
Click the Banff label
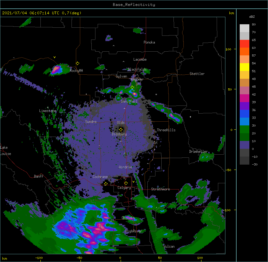pos(39,176)
